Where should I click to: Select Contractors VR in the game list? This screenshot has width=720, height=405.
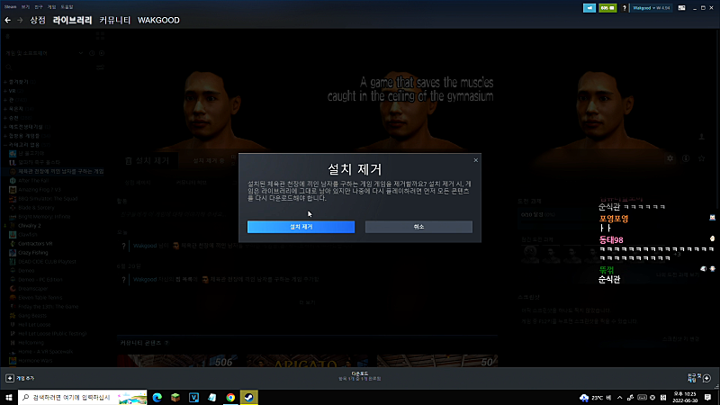(x=35, y=244)
